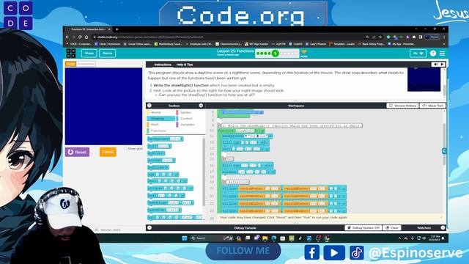
Task: Open Microsoft Edge from the taskbar
Action: pyautogui.click(x=273, y=238)
